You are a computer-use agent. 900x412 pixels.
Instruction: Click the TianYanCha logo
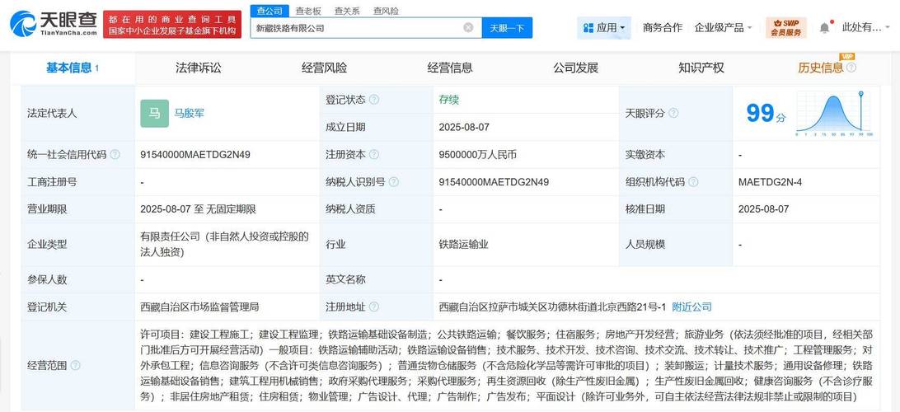pos(54,24)
